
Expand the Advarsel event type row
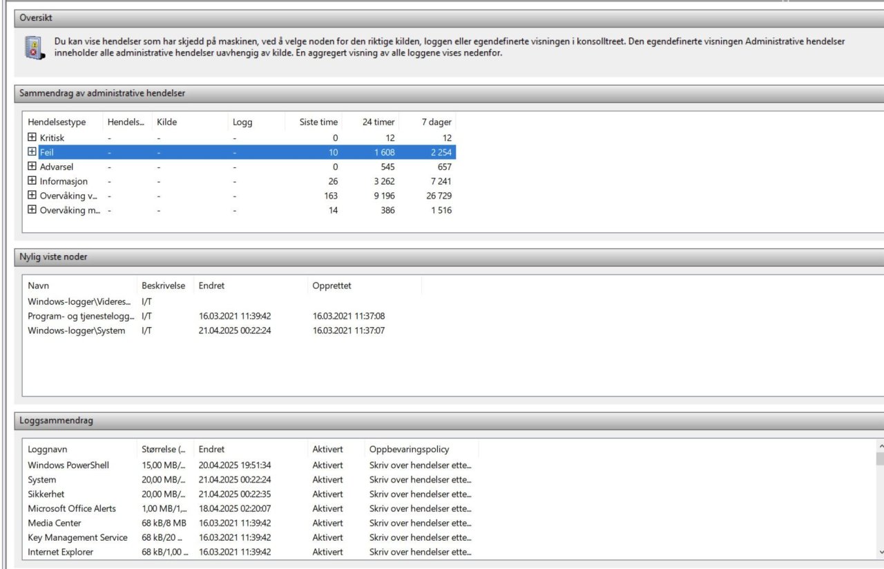click(32, 167)
